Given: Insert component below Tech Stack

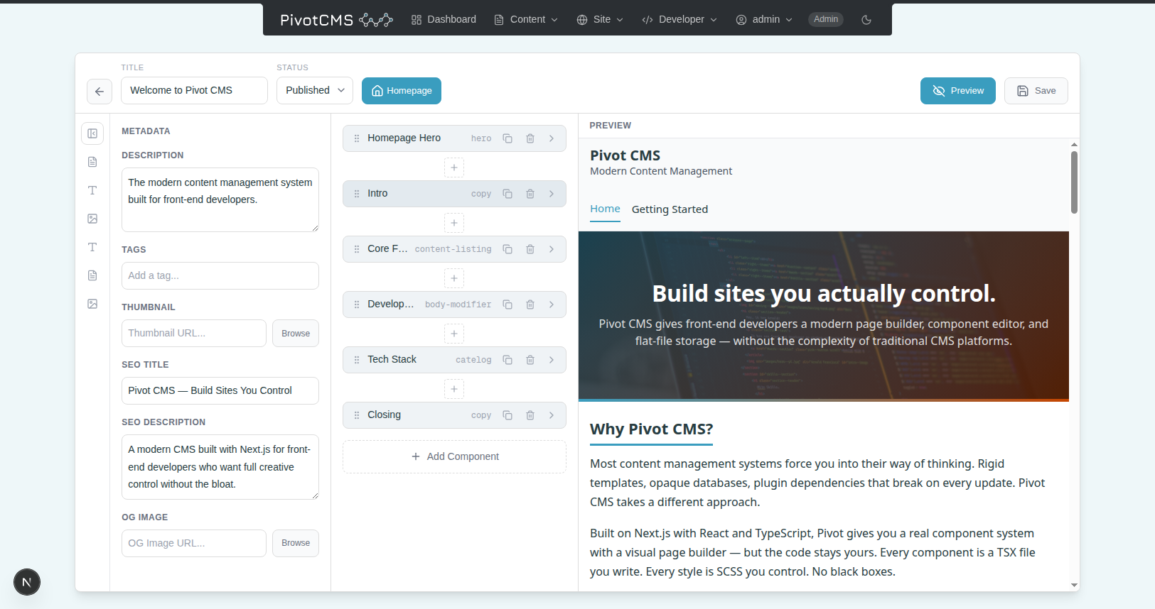Looking at the screenshot, I should point(454,389).
